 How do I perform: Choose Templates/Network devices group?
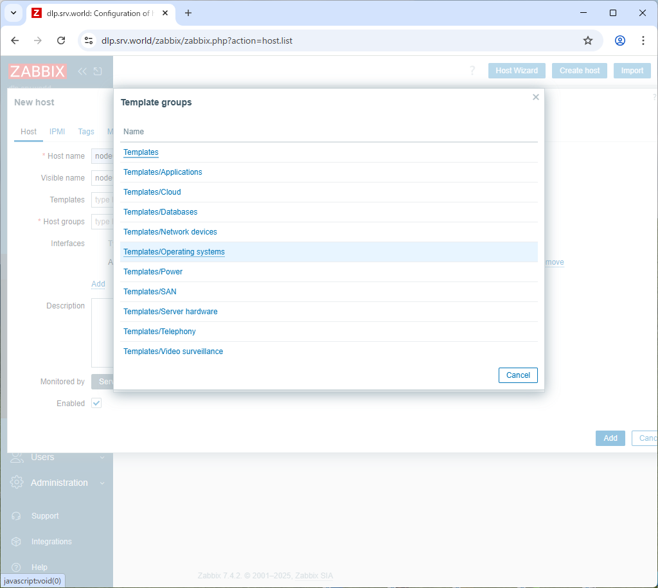(x=170, y=232)
